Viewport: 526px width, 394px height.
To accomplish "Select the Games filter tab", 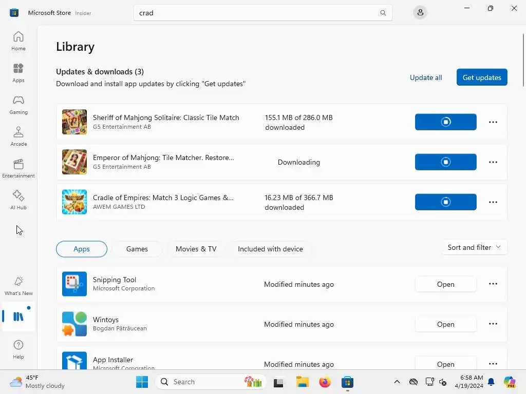I will click(137, 249).
